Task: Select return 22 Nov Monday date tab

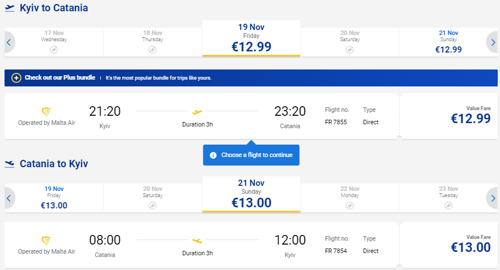Action: [350, 198]
